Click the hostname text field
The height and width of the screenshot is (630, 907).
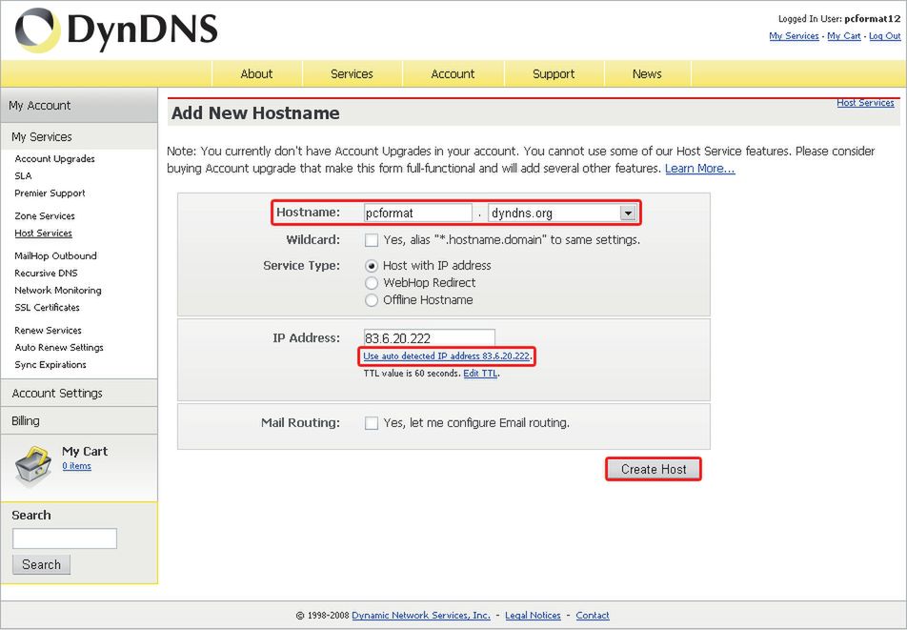(x=417, y=213)
